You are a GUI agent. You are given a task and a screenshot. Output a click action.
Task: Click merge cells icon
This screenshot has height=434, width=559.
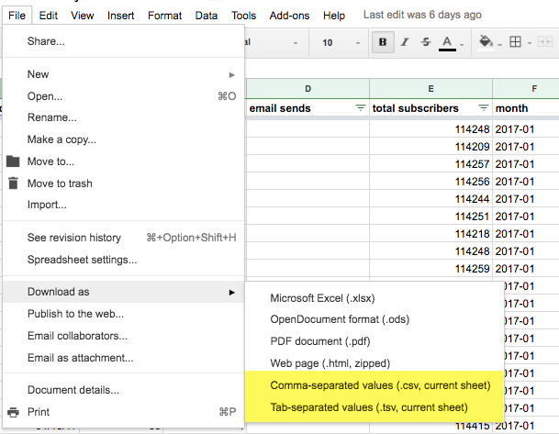pyautogui.click(x=545, y=42)
